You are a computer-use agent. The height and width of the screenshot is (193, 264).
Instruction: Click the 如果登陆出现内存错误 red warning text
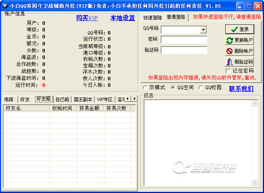[x=202, y=78]
